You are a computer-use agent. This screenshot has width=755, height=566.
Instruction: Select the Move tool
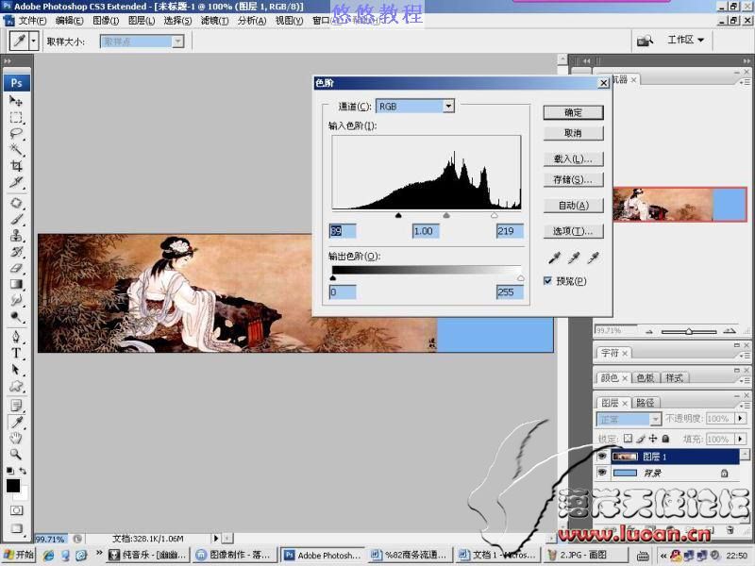point(16,101)
